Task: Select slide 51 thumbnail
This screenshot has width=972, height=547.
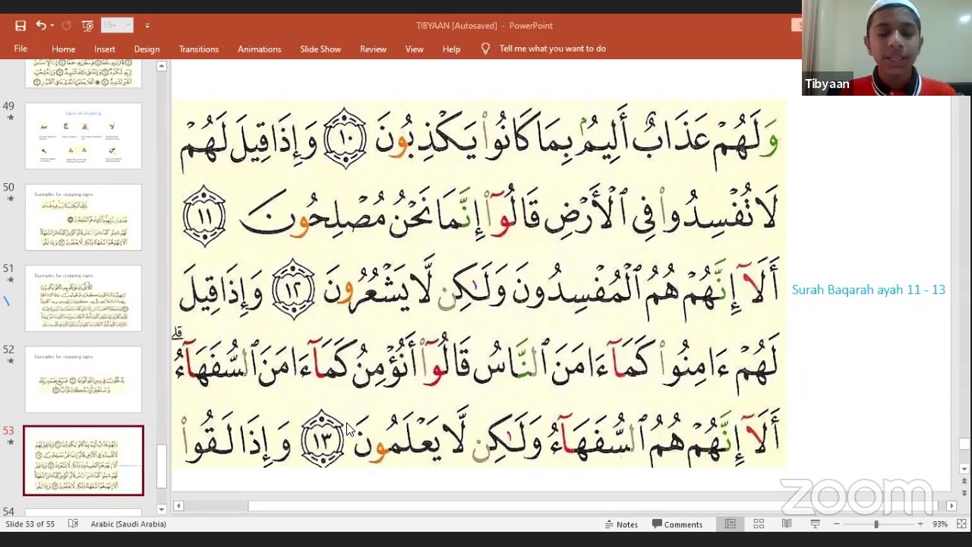Action: click(x=84, y=299)
